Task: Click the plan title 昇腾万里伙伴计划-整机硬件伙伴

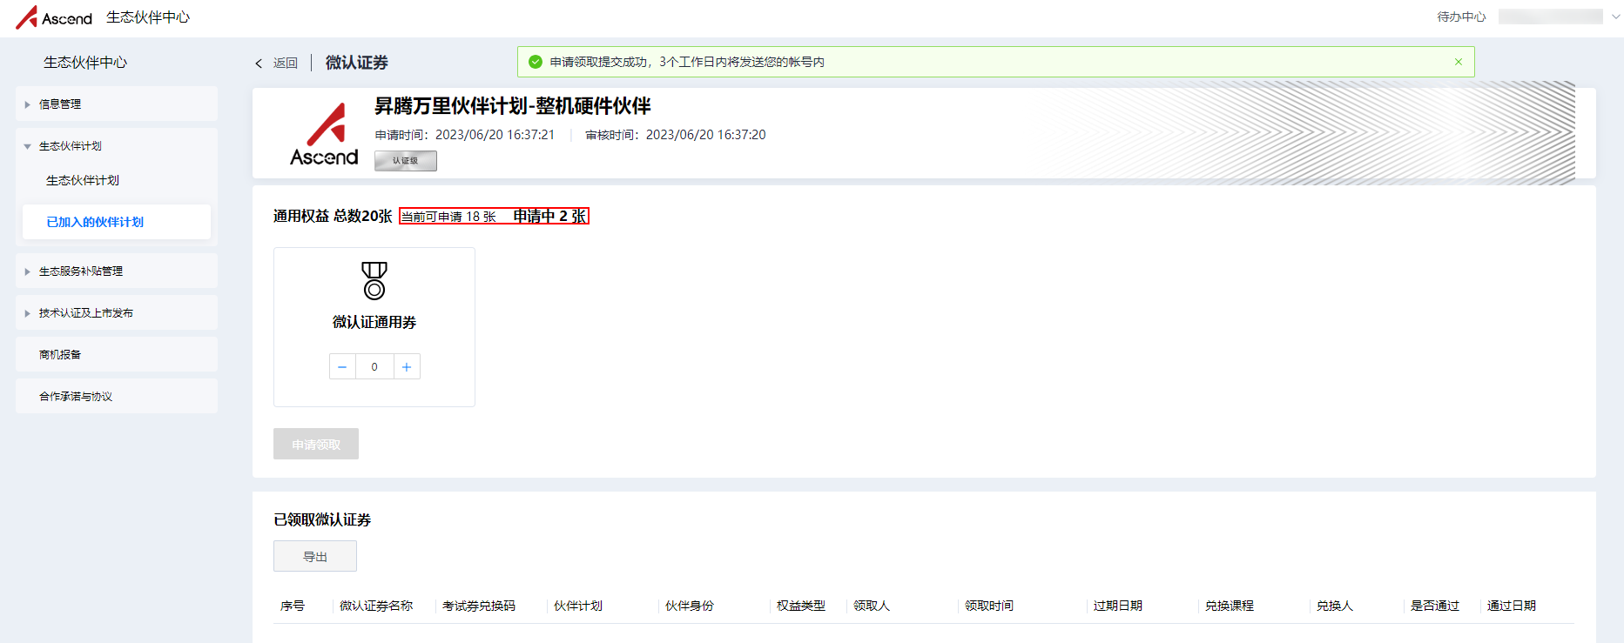Action: 513,106
